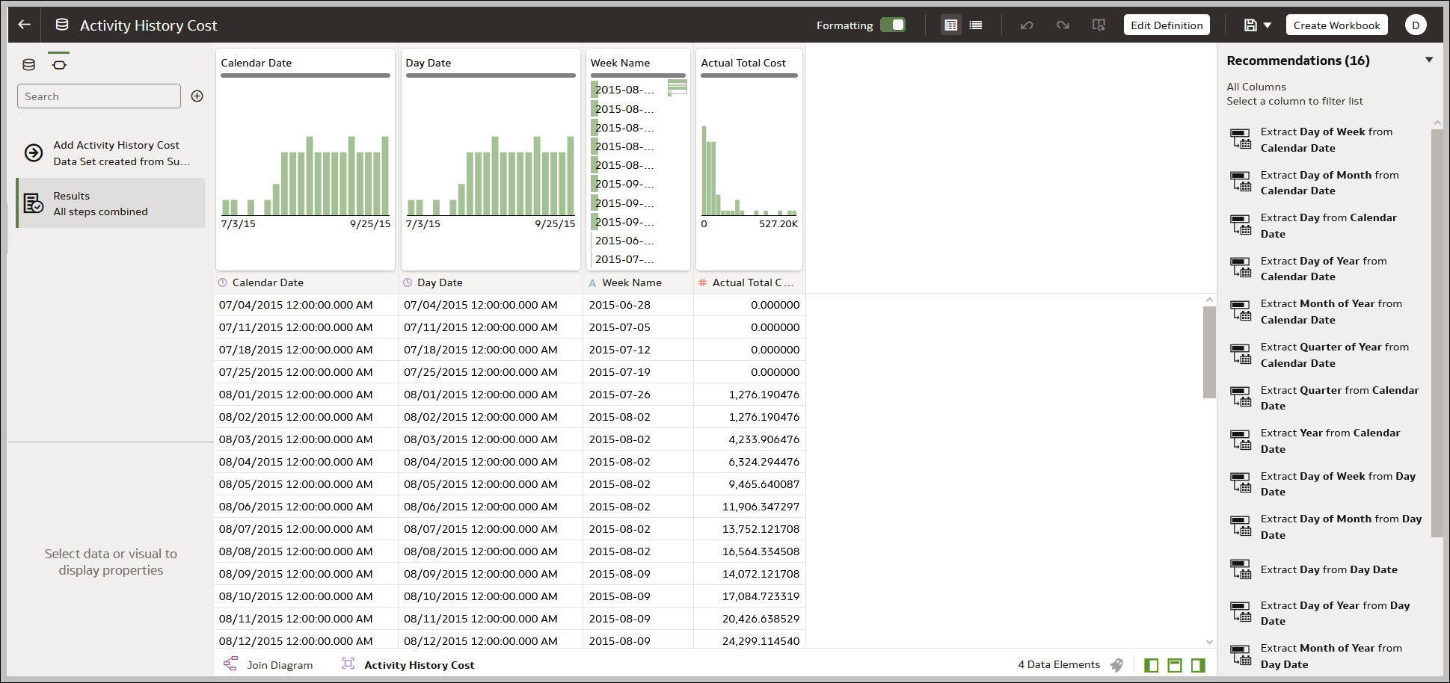Click the rocket icon near Data Elements

pos(1116,664)
